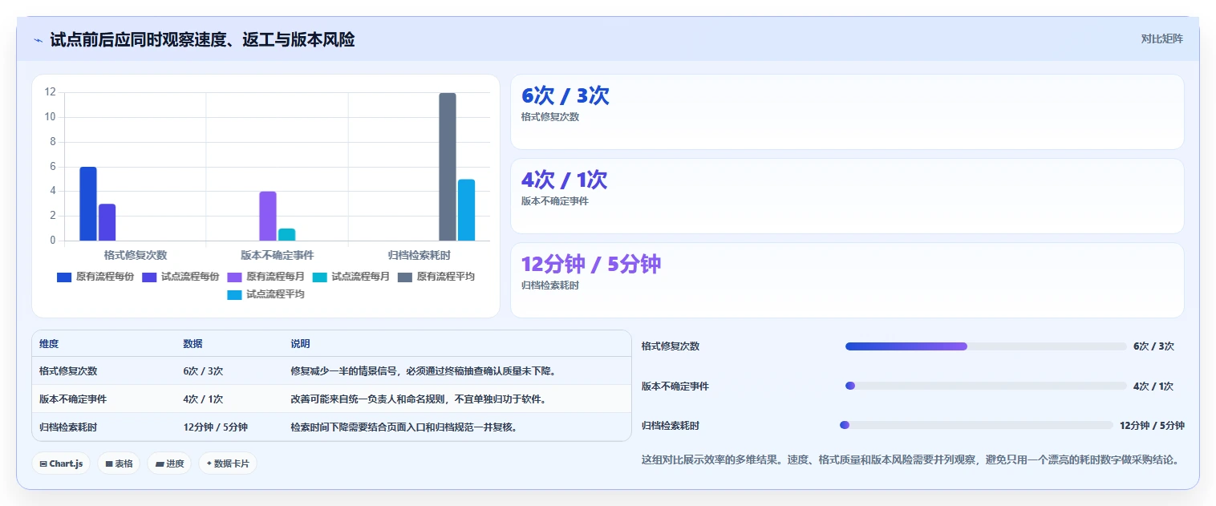Click the 对比矩阵 label in header
1216x506 pixels.
tap(1161, 38)
